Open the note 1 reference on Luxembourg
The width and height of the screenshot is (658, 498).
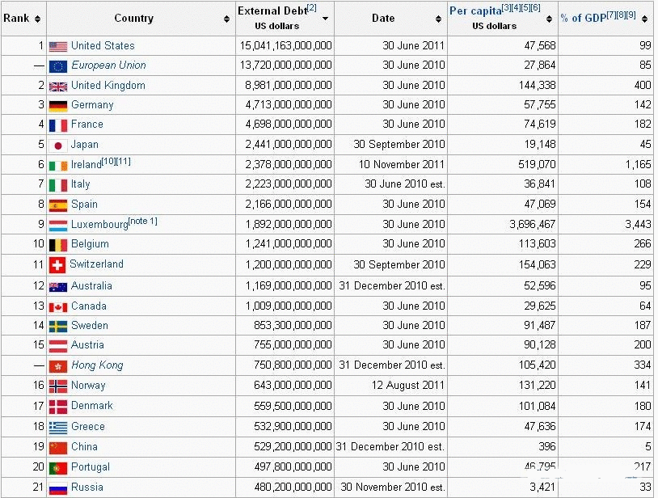143,221
